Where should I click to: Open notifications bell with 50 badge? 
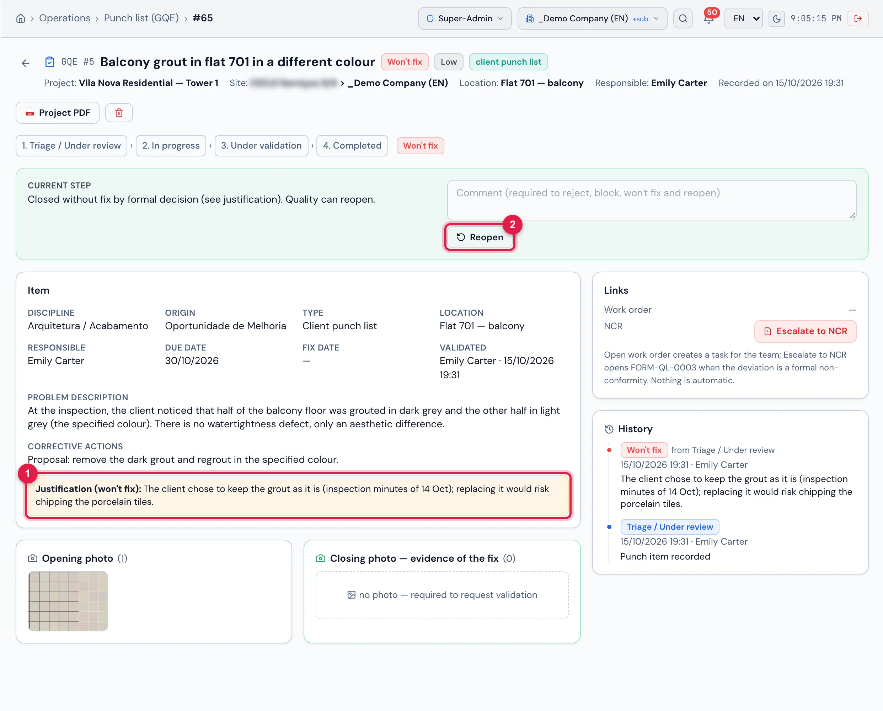(709, 18)
